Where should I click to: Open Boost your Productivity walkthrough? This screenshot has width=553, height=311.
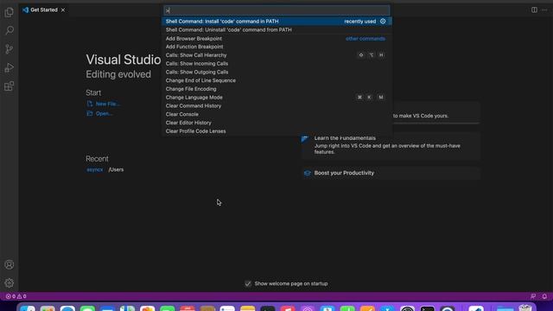click(391, 173)
